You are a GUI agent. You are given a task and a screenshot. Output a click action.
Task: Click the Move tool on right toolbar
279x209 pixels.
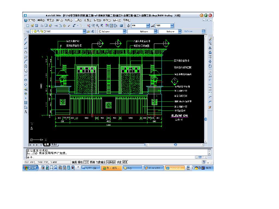click(x=210, y=62)
